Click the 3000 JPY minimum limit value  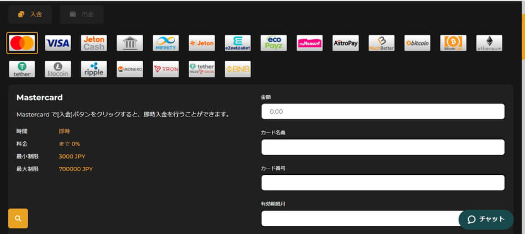[x=72, y=156]
